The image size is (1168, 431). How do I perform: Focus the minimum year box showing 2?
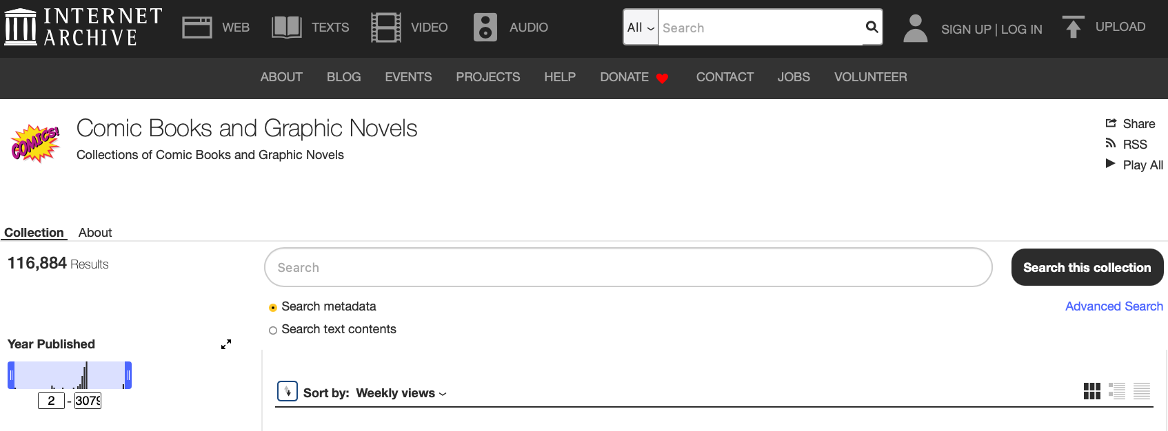click(51, 401)
